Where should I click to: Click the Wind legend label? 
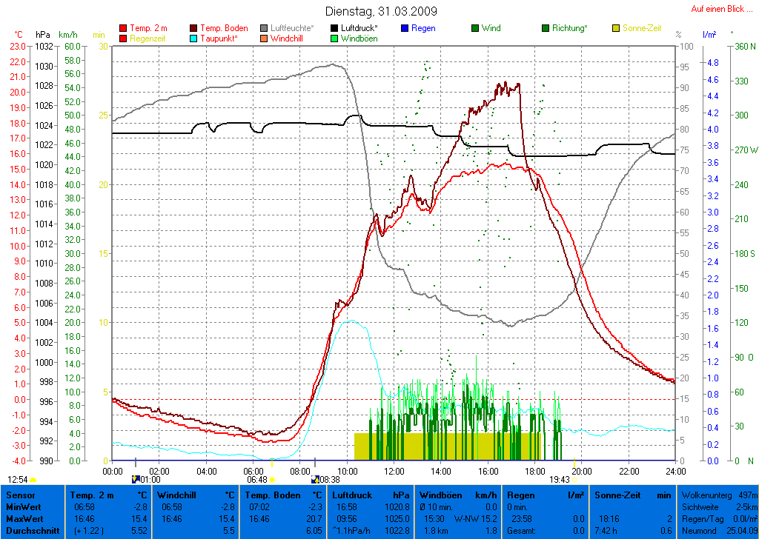[x=491, y=28]
